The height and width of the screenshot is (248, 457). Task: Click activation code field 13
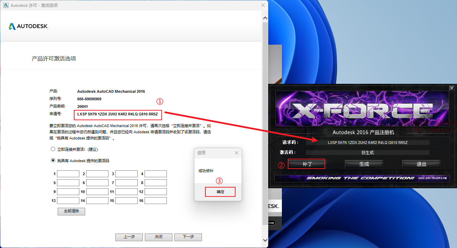coord(68,201)
